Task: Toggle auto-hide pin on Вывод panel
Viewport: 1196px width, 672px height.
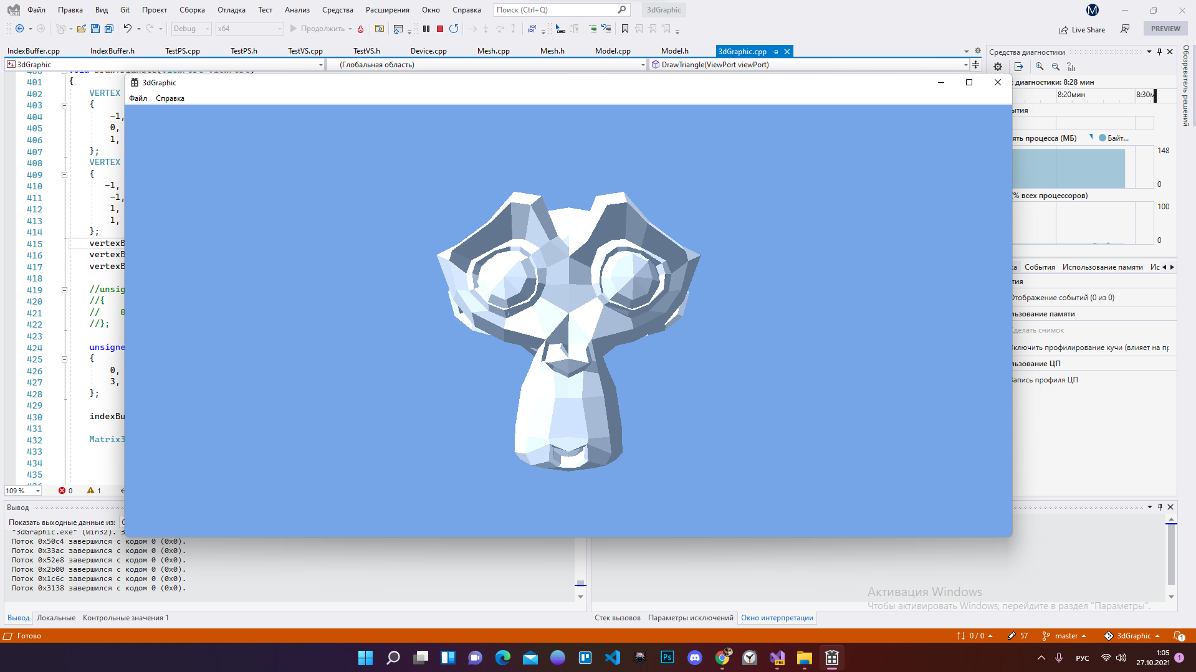Action: pyautogui.click(x=1159, y=507)
